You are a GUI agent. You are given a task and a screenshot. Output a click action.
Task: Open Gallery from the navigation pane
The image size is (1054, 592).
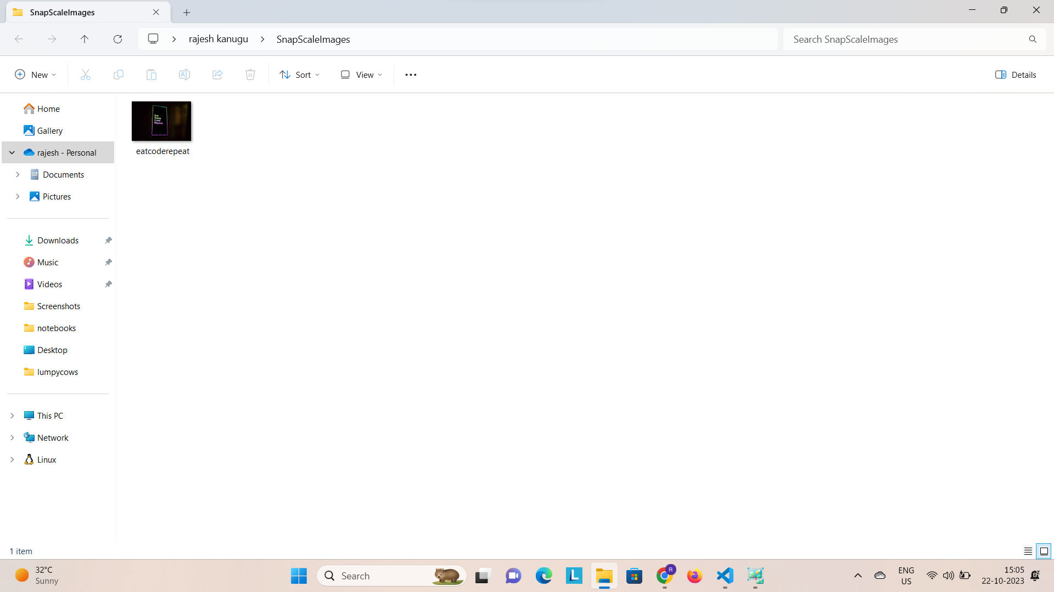pyautogui.click(x=49, y=130)
